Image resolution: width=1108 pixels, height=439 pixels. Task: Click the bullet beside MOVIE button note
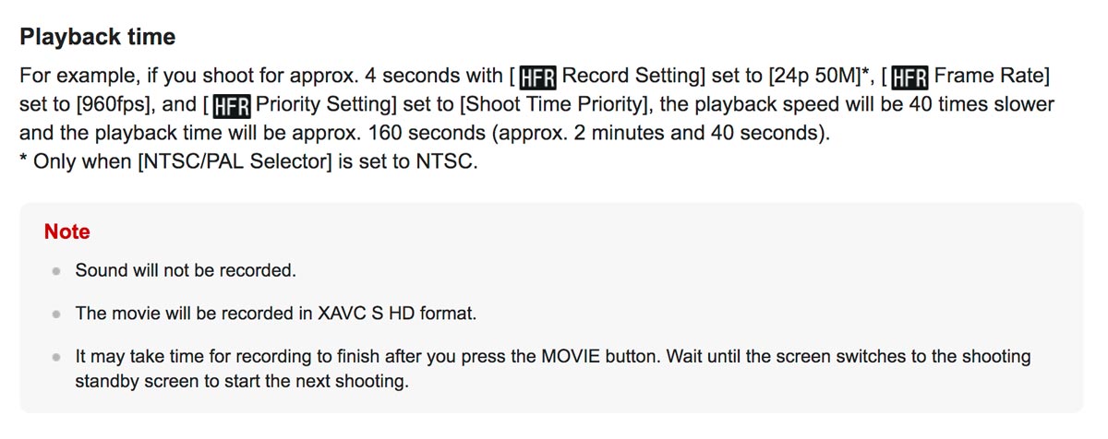[56, 356]
